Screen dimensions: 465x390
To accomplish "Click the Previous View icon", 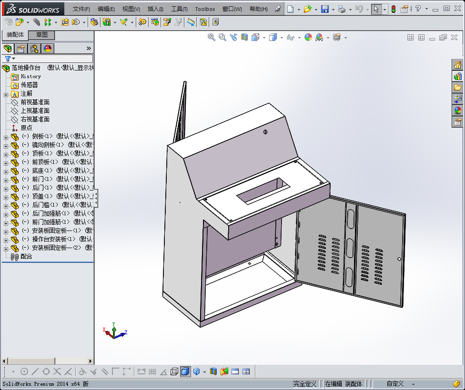I will pyautogui.click(x=233, y=37).
